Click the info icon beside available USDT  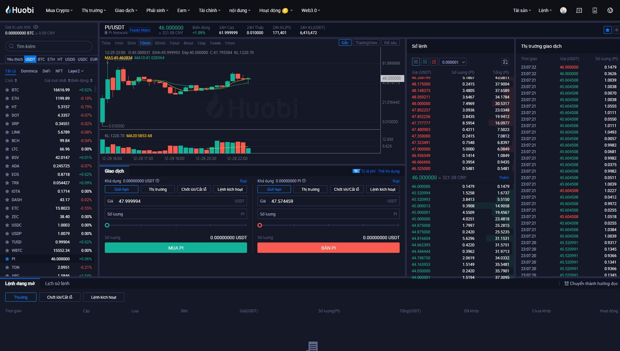pyautogui.click(x=158, y=181)
